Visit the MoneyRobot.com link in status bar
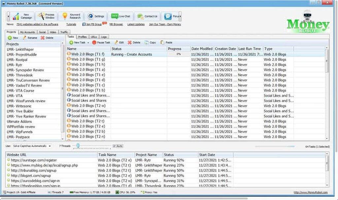Screen dimensions: 338x200 [311, 192]
